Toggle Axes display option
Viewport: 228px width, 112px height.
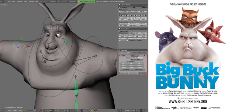(x=122, y=20)
